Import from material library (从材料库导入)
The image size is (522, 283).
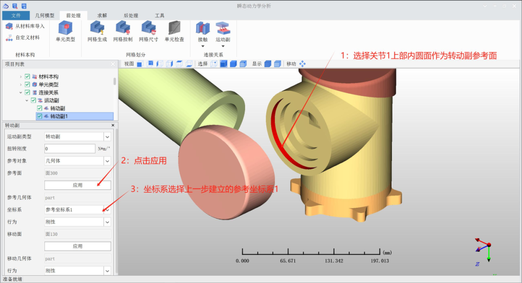pos(25,26)
